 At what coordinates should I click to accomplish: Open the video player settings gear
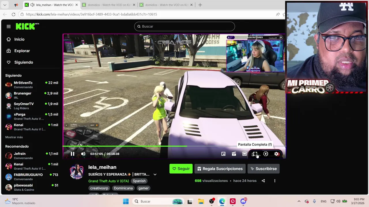click(x=276, y=154)
